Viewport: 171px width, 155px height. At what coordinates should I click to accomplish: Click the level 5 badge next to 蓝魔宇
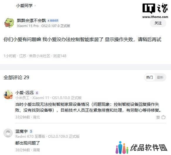point(31,131)
